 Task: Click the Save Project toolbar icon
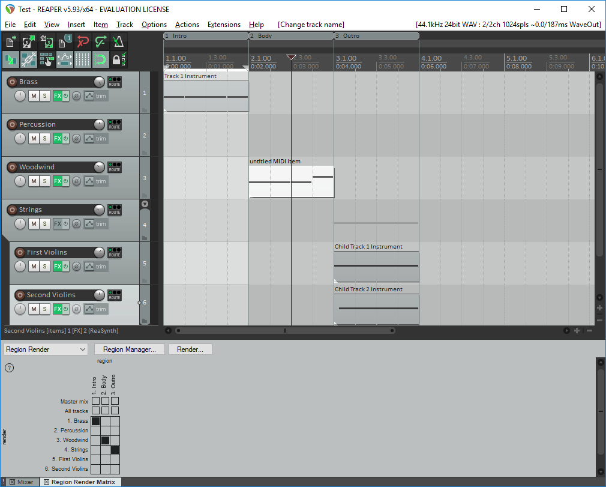(47, 42)
